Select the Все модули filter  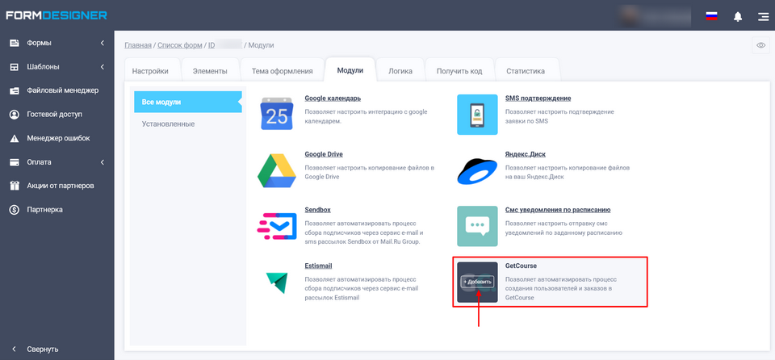coord(188,102)
